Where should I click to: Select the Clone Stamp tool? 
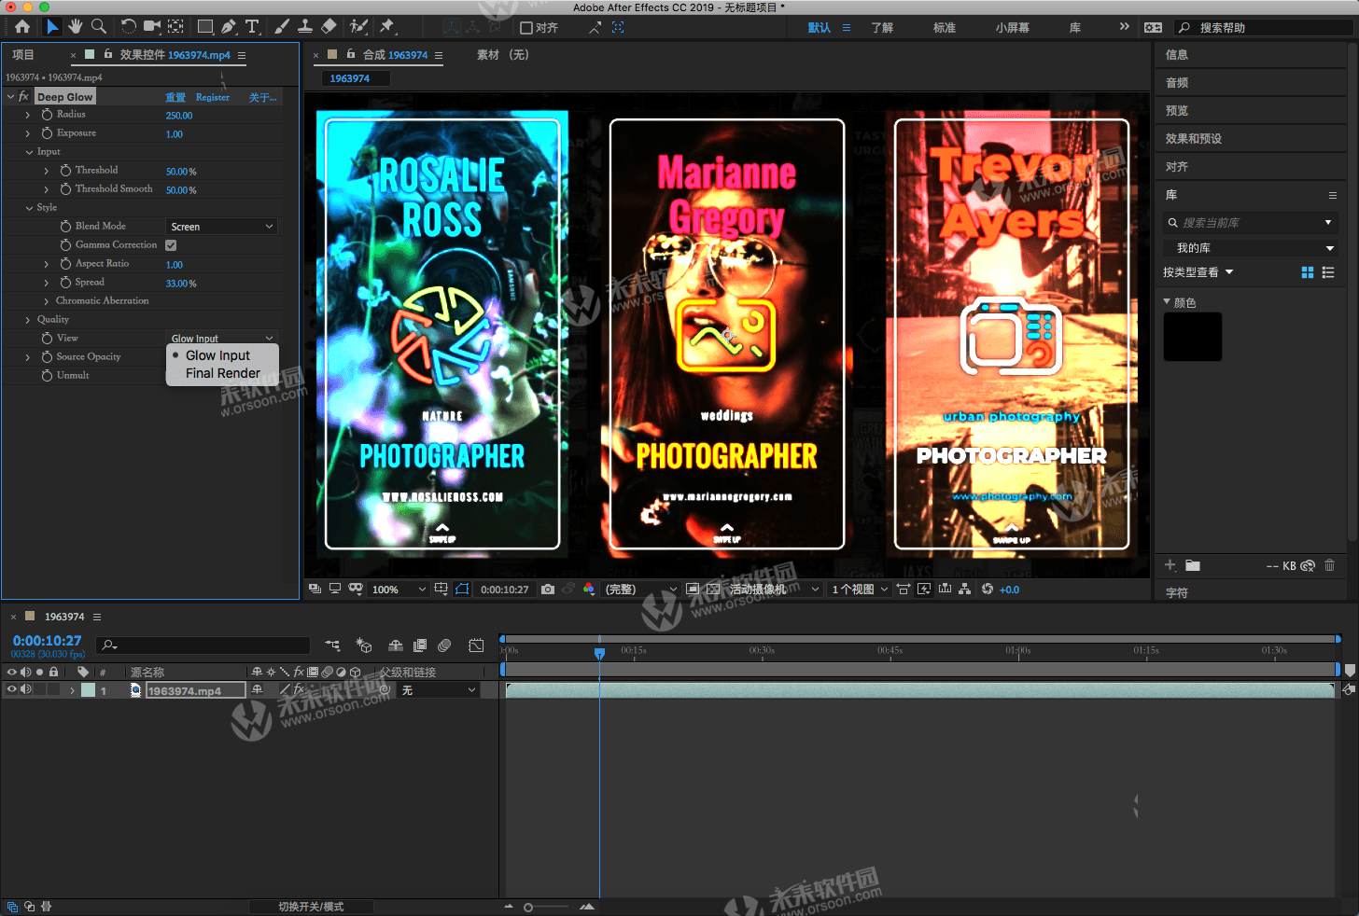[305, 27]
